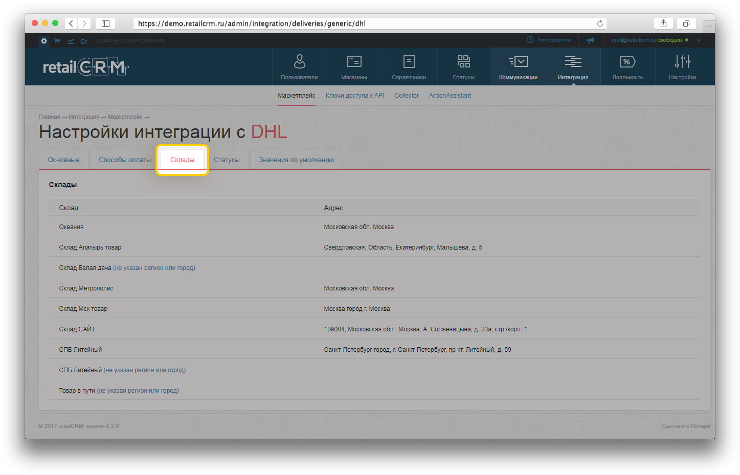740x475 pixels.
Task: Open Настройки section
Action: [x=682, y=67]
